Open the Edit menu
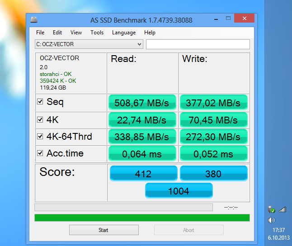The width and height of the screenshot is (292, 246). [x=57, y=33]
